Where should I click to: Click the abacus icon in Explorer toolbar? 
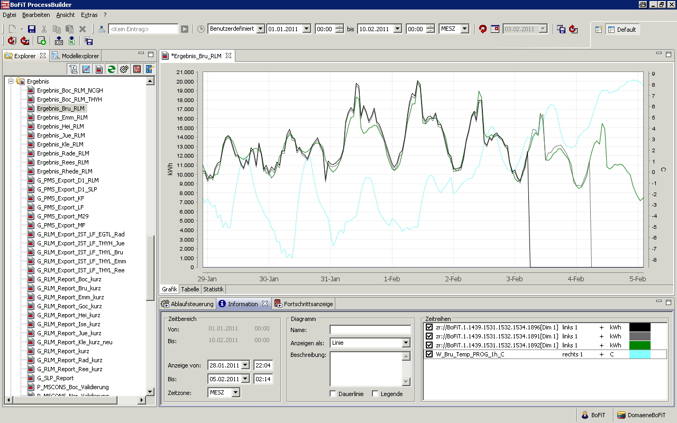point(137,69)
